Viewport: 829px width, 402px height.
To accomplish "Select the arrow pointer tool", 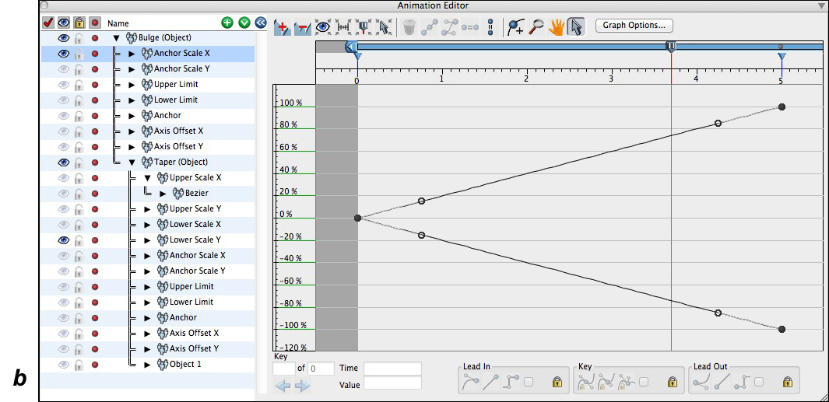I will click(576, 27).
